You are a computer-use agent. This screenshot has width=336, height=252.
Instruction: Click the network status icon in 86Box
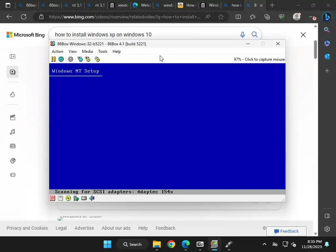76,198
